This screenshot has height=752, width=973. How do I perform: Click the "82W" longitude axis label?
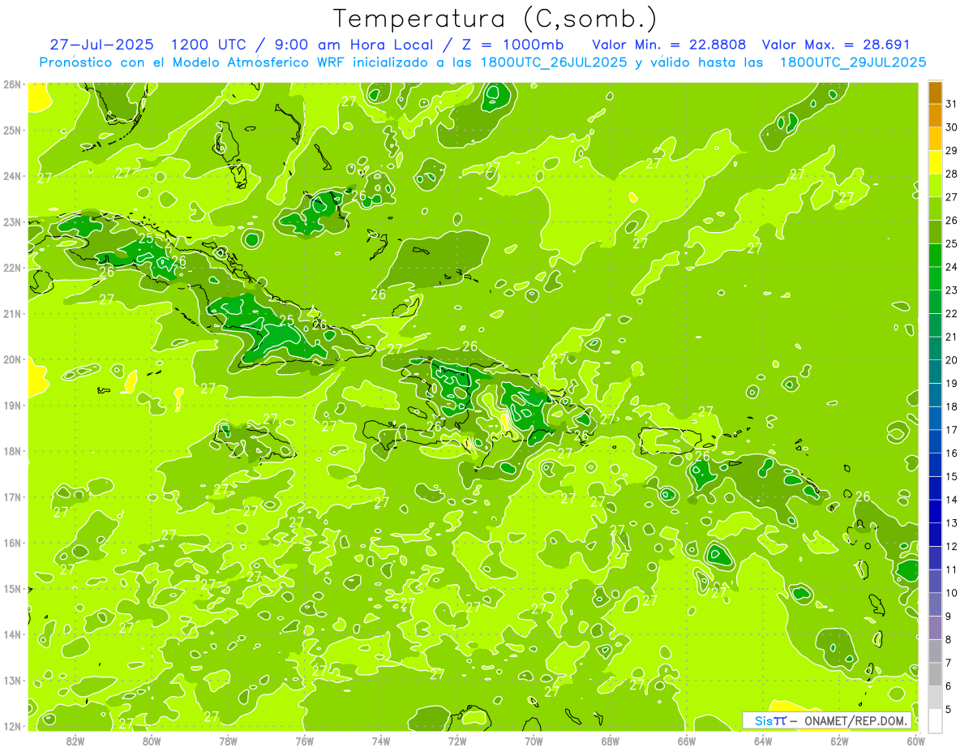click(75, 741)
